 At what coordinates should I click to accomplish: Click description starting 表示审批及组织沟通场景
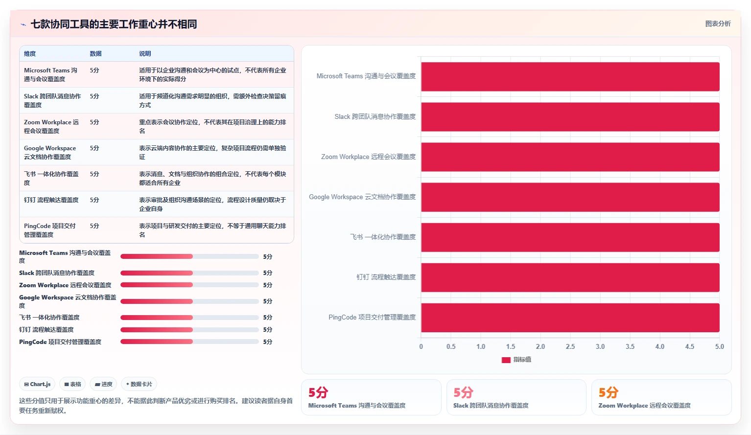pyautogui.click(x=212, y=204)
